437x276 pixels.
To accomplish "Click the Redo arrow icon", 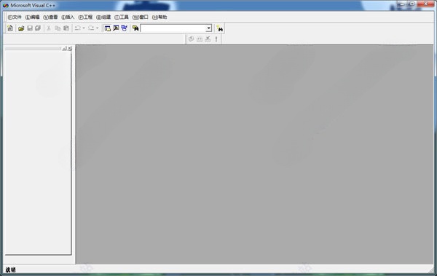I will (x=91, y=28).
